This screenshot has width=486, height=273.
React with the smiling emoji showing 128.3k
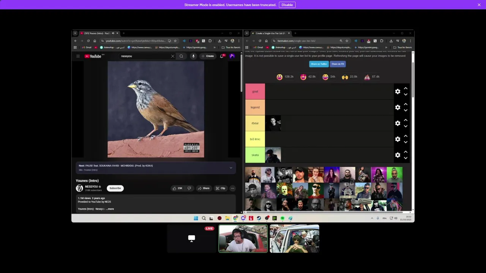(279, 77)
